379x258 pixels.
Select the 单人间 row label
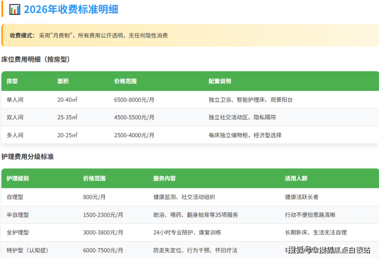15,100
